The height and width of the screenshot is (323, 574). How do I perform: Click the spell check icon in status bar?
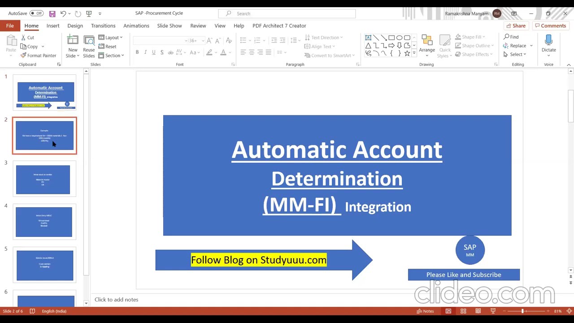[x=32, y=311]
